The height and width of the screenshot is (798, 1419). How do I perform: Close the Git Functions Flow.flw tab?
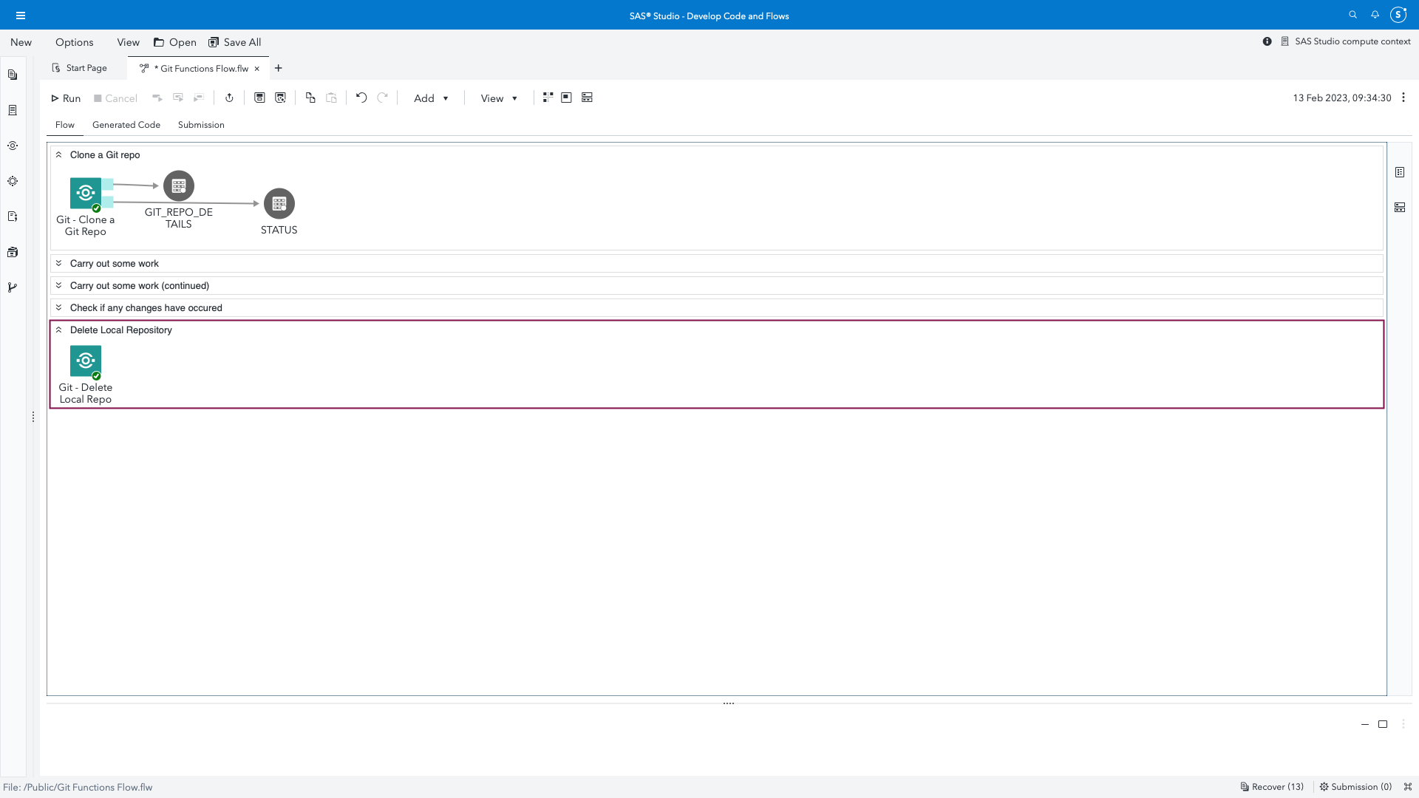(256, 68)
